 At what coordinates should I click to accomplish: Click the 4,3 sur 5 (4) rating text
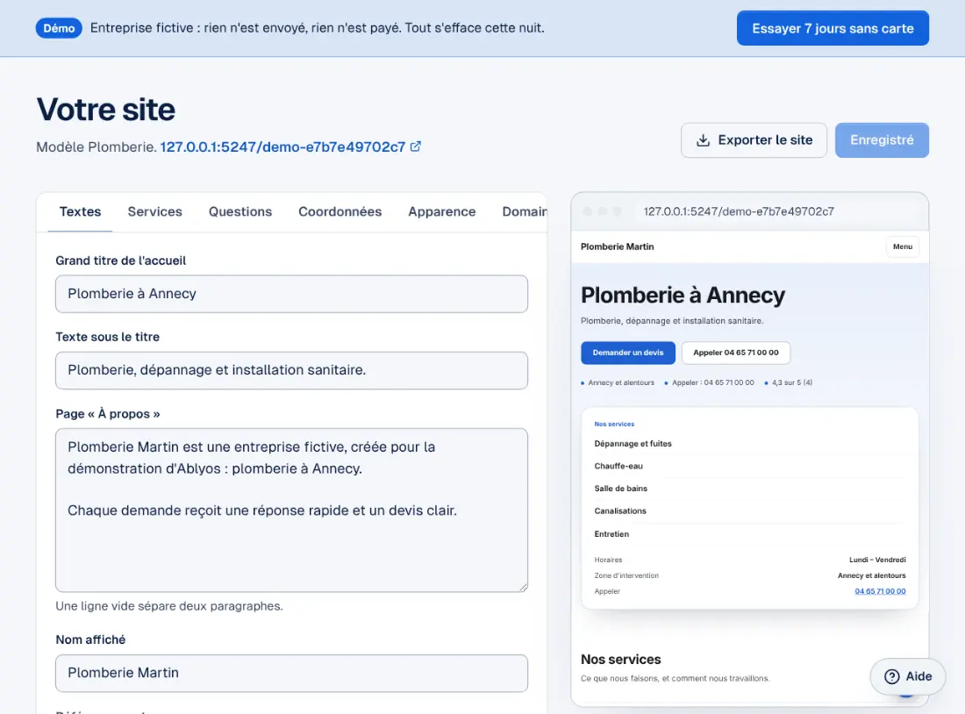pos(791,382)
